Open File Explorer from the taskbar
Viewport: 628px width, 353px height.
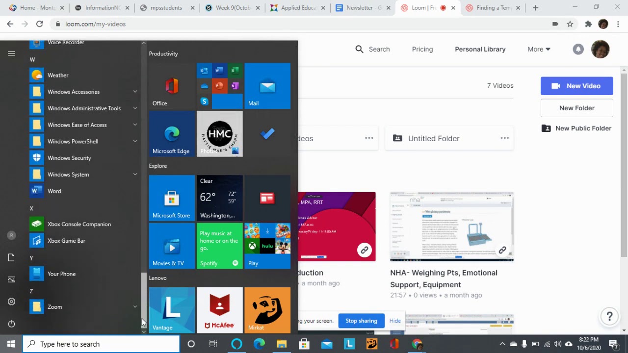282,344
